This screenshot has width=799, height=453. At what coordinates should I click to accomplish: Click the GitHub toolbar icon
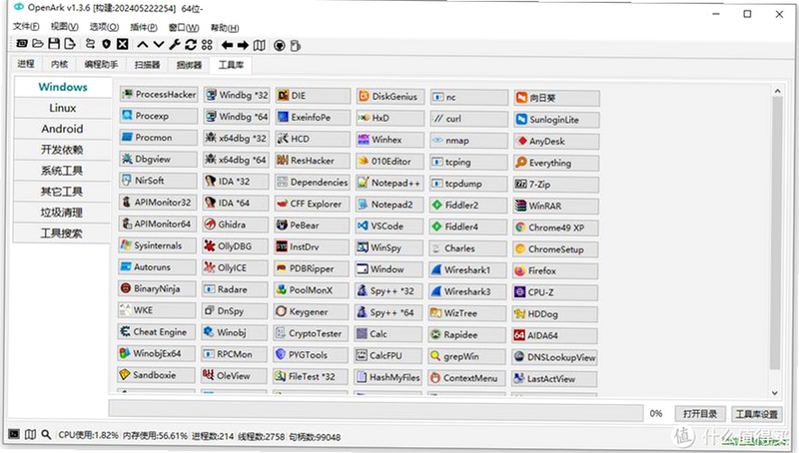click(280, 46)
